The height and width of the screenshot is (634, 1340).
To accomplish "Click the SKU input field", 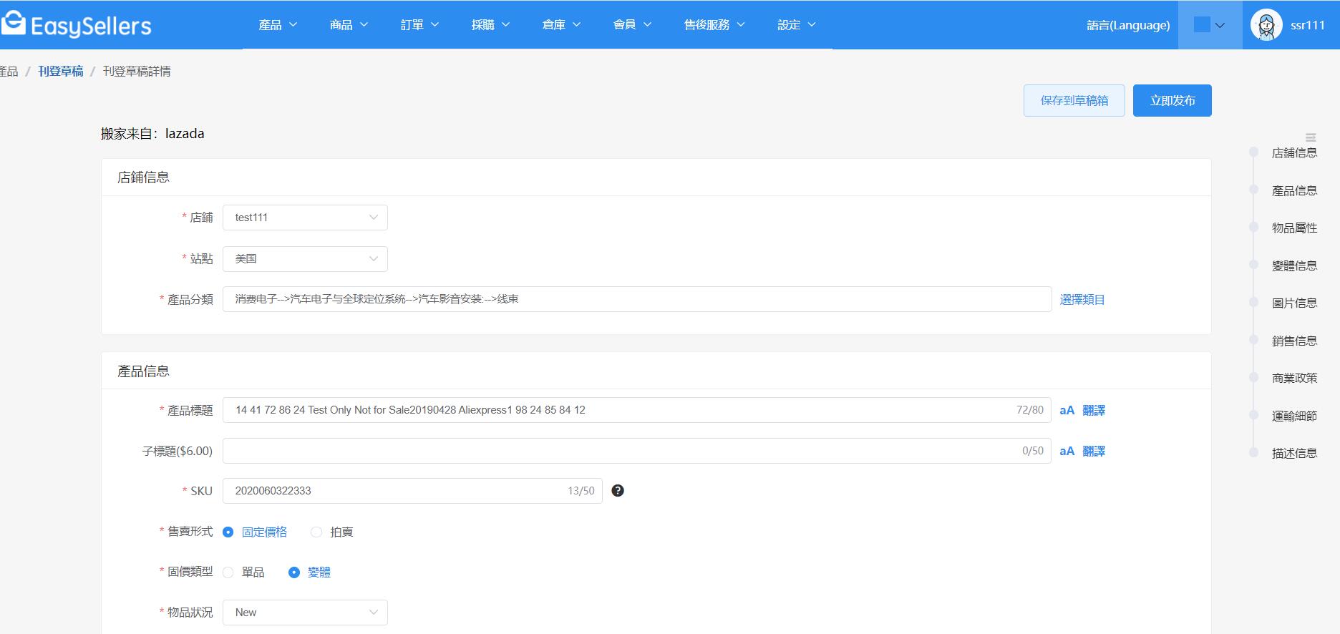I will coord(412,491).
